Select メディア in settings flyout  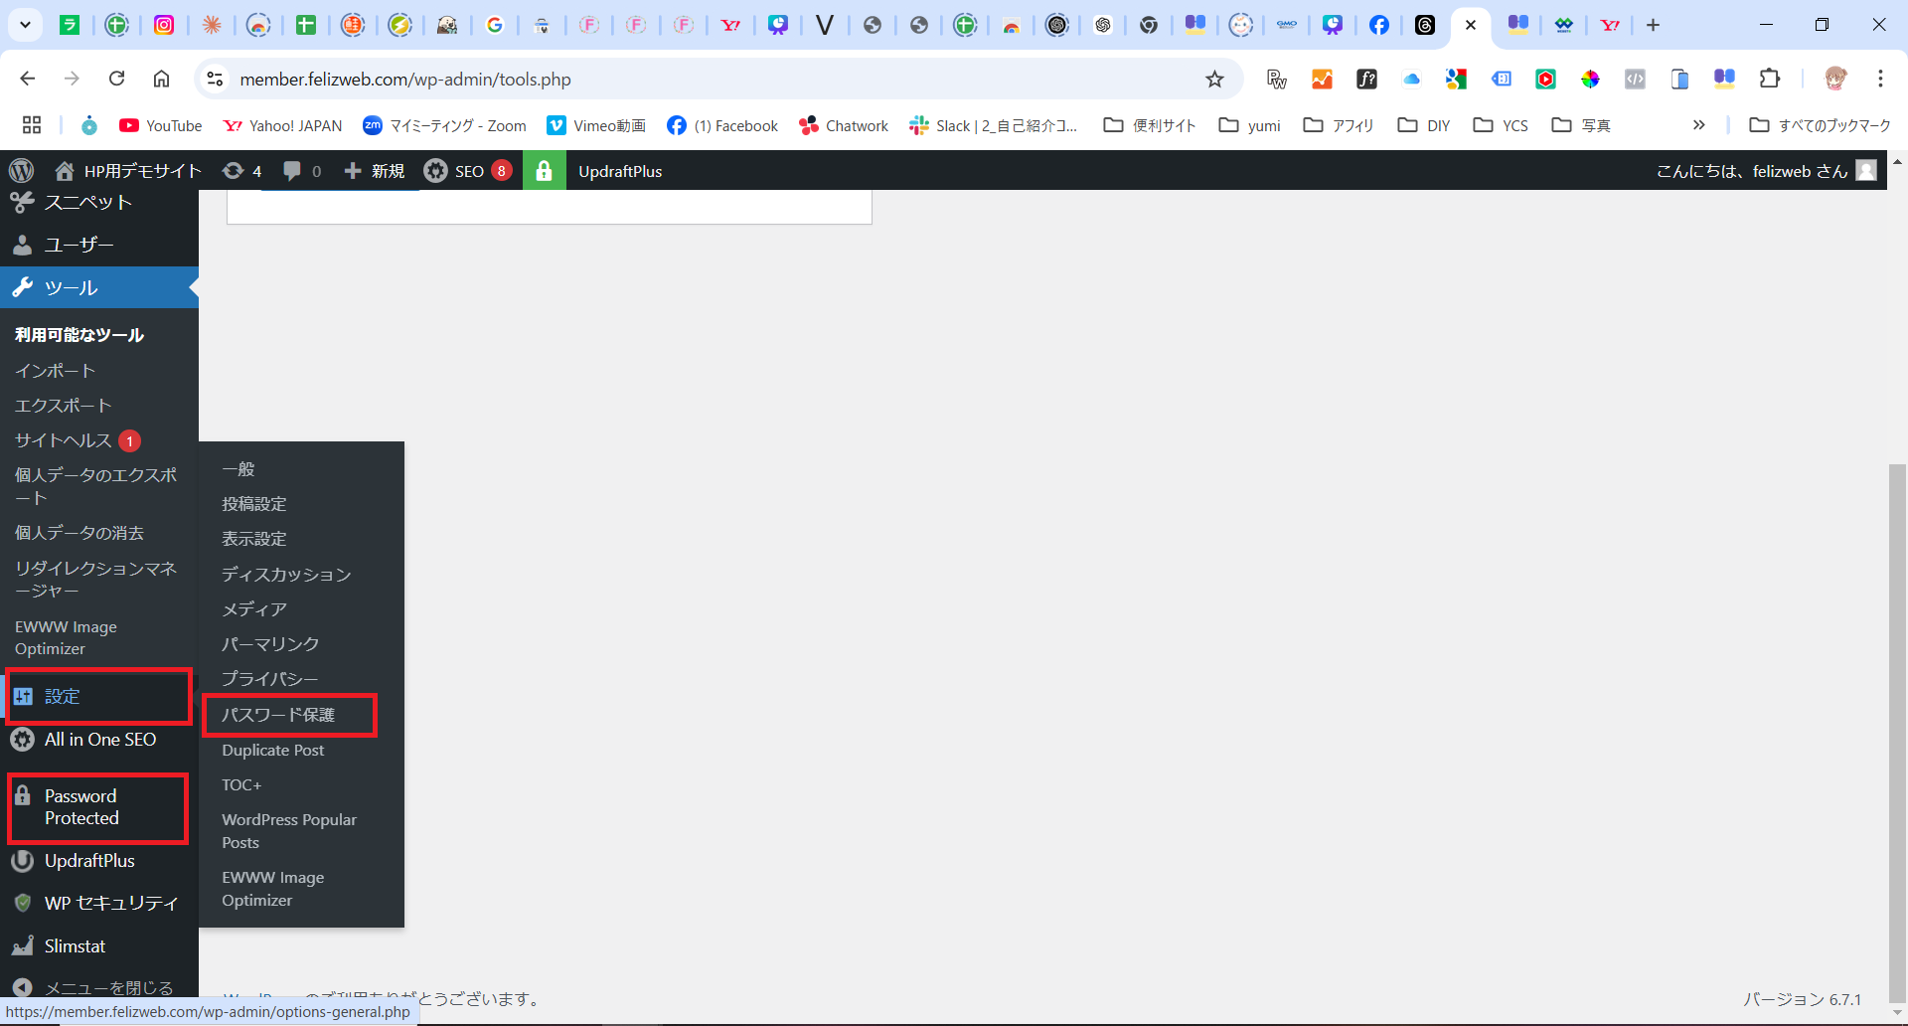pyautogui.click(x=254, y=609)
